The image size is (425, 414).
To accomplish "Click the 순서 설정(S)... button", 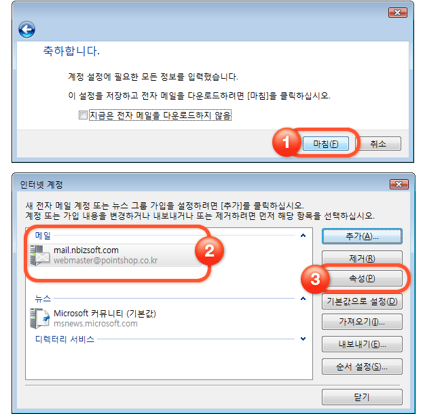I will point(362,366).
